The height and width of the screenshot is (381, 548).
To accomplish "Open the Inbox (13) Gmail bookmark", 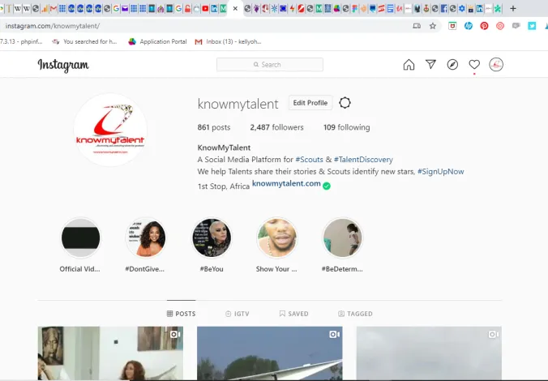I will click(228, 41).
